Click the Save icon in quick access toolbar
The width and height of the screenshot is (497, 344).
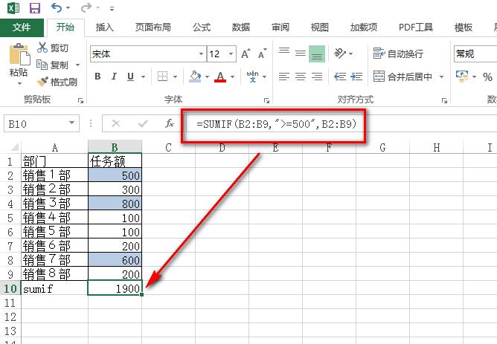[35, 8]
